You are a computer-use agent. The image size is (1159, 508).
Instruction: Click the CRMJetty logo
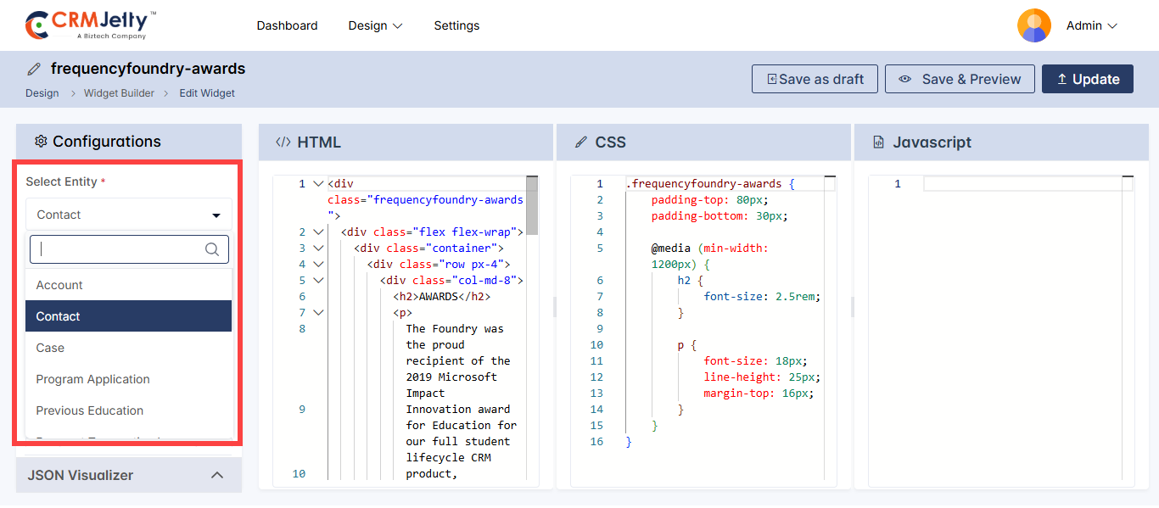coord(91,25)
